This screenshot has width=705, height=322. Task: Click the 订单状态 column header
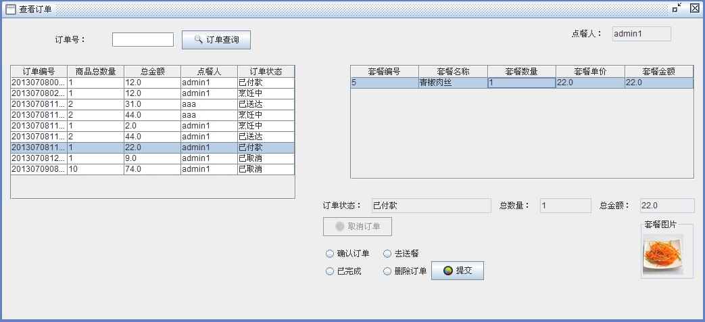click(266, 72)
